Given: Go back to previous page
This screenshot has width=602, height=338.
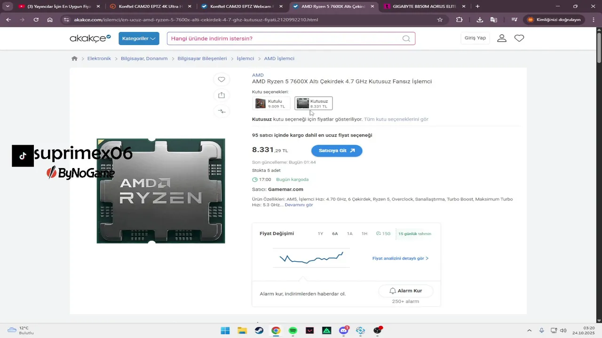Looking at the screenshot, I should coord(8,20).
